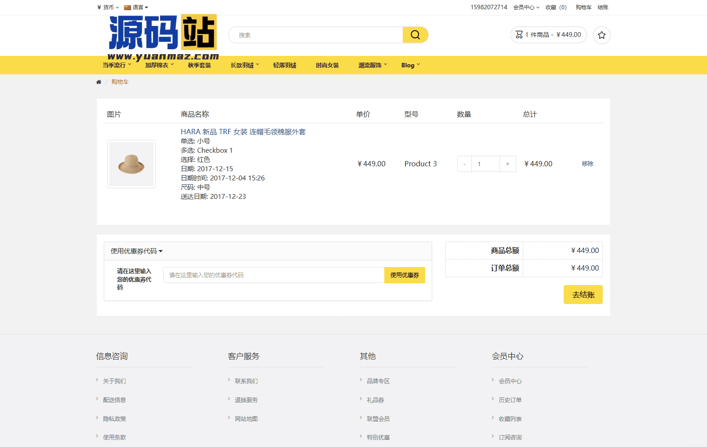Click the quantity input field
This screenshot has width=707, height=447.
click(x=485, y=164)
